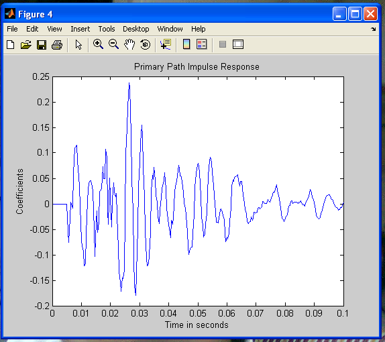The height and width of the screenshot is (342, 385).
Task: Activate the Zoom Out magnifier tool
Action: click(113, 44)
